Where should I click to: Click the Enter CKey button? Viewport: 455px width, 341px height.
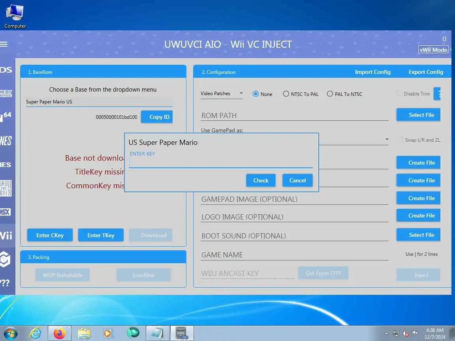(50, 235)
